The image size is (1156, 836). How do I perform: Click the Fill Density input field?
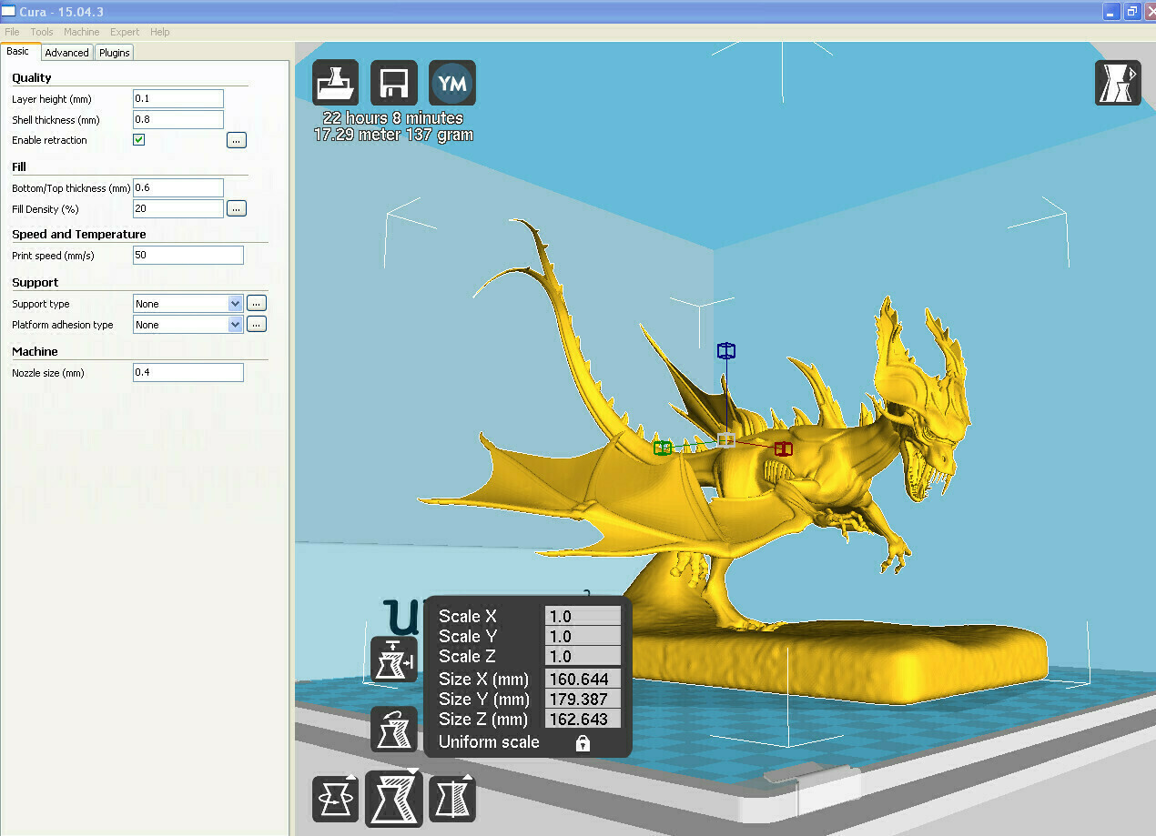point(178,209)
